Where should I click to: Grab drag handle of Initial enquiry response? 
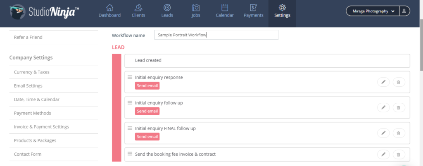130,77
